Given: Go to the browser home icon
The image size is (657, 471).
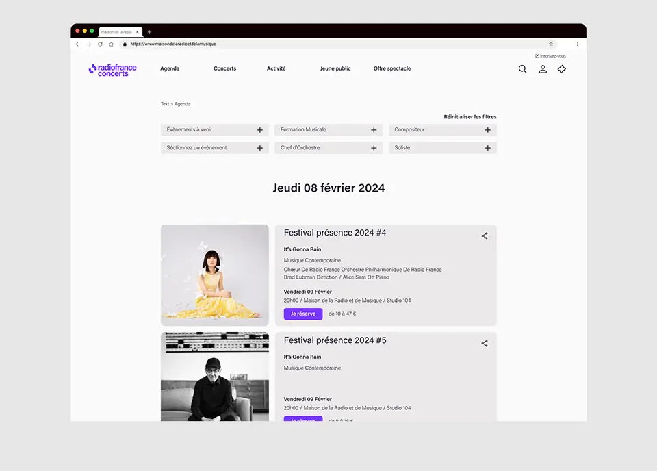Looking at the screenshot, I should pyautogui.click(x=111, y=44).
